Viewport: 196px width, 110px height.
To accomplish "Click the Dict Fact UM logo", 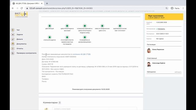I will [21, 14].
